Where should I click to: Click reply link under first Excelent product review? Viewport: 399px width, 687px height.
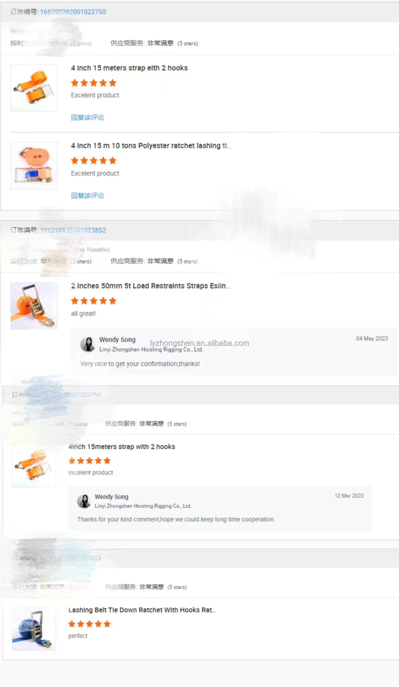pyautogui.click(x=87, y=118)
